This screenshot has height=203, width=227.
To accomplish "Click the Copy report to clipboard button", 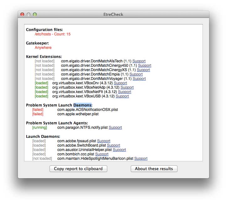I will pos(78,169).
